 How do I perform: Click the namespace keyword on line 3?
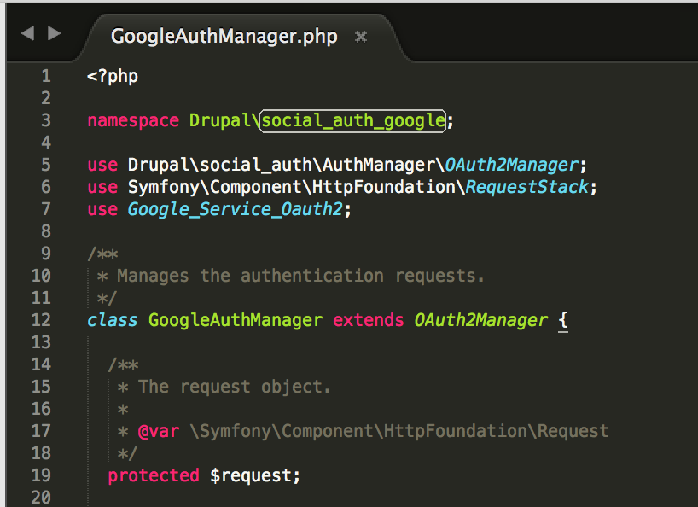click(x=133, y=121)
